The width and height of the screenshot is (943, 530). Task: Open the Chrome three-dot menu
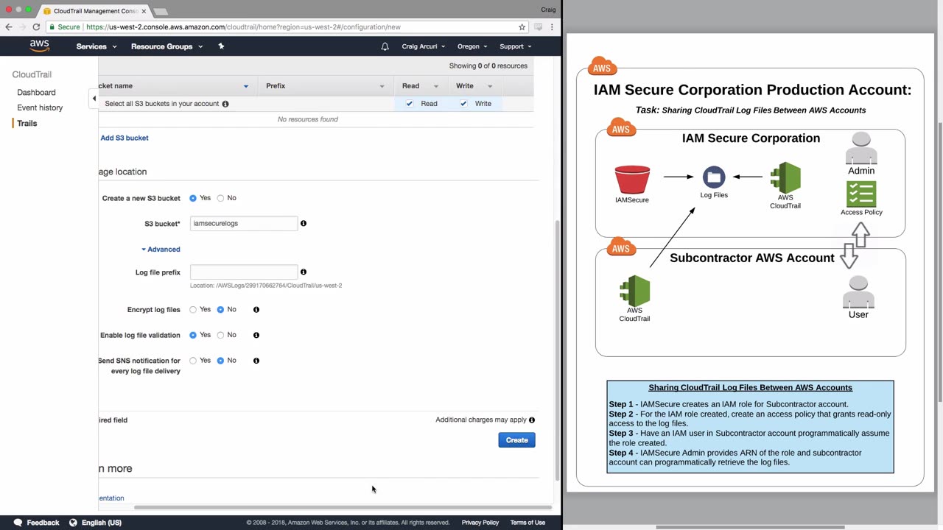[x=552, y=27]
